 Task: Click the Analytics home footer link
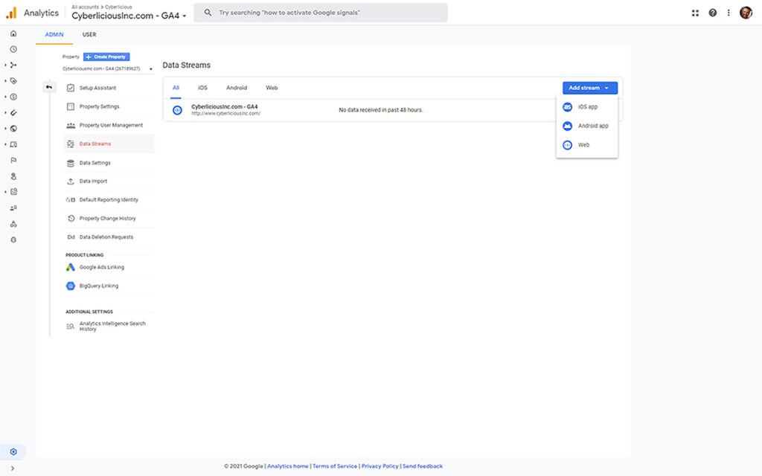tap(288, 466)
